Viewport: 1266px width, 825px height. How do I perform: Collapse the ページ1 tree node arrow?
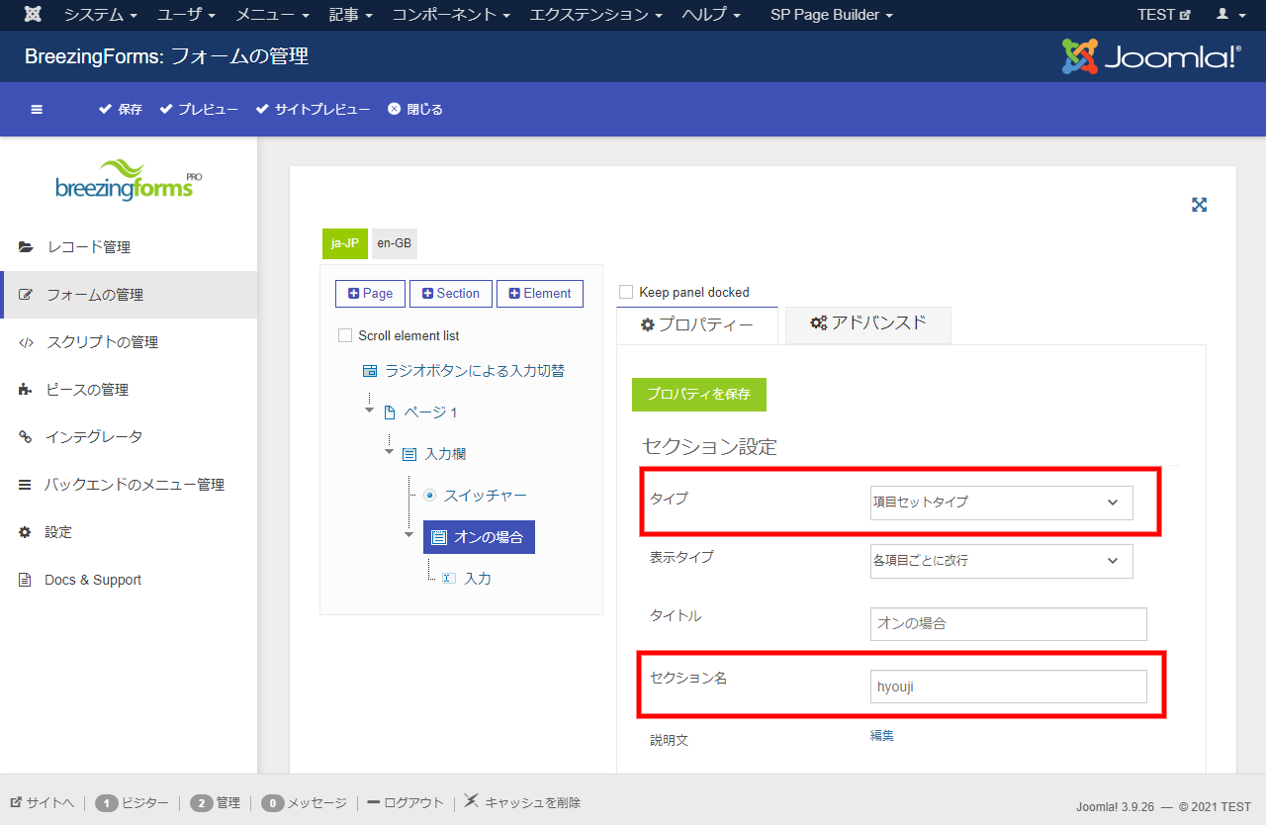[370, 411]
